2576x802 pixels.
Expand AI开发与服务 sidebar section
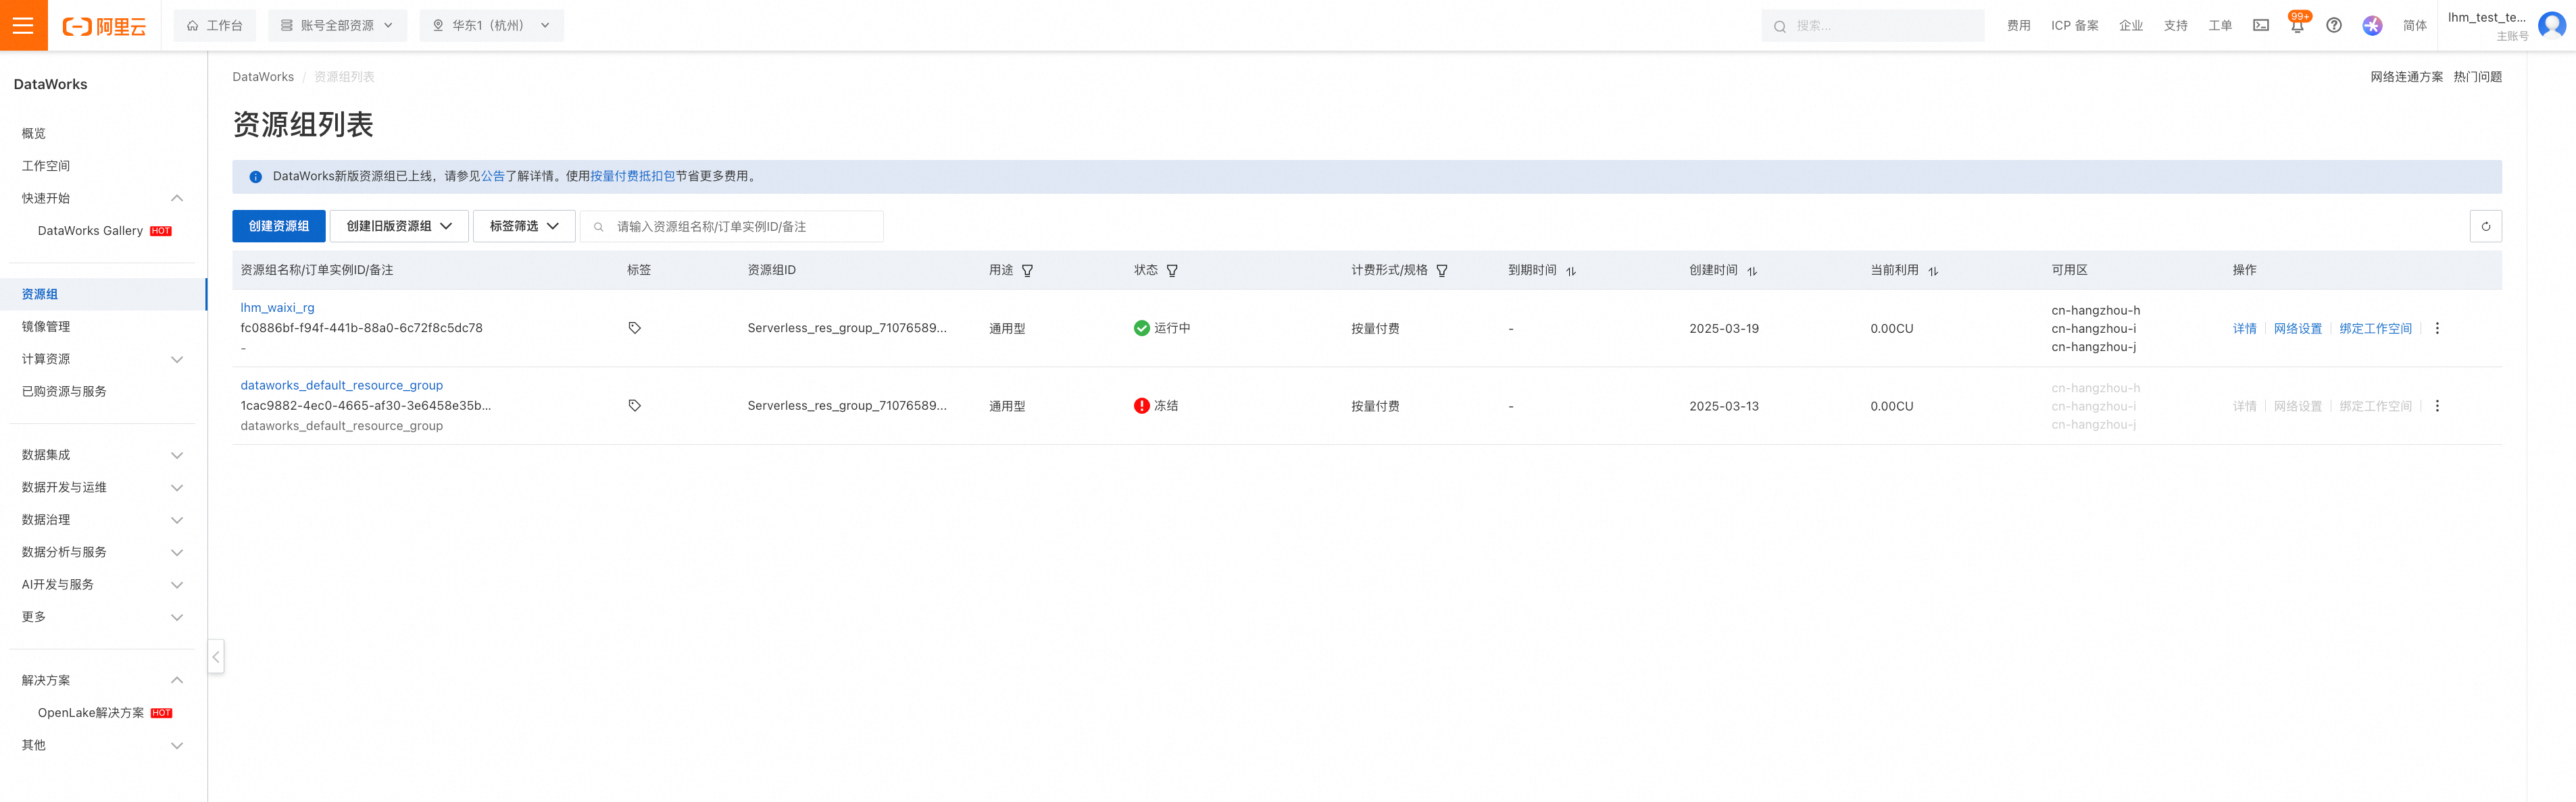point(177,585)
